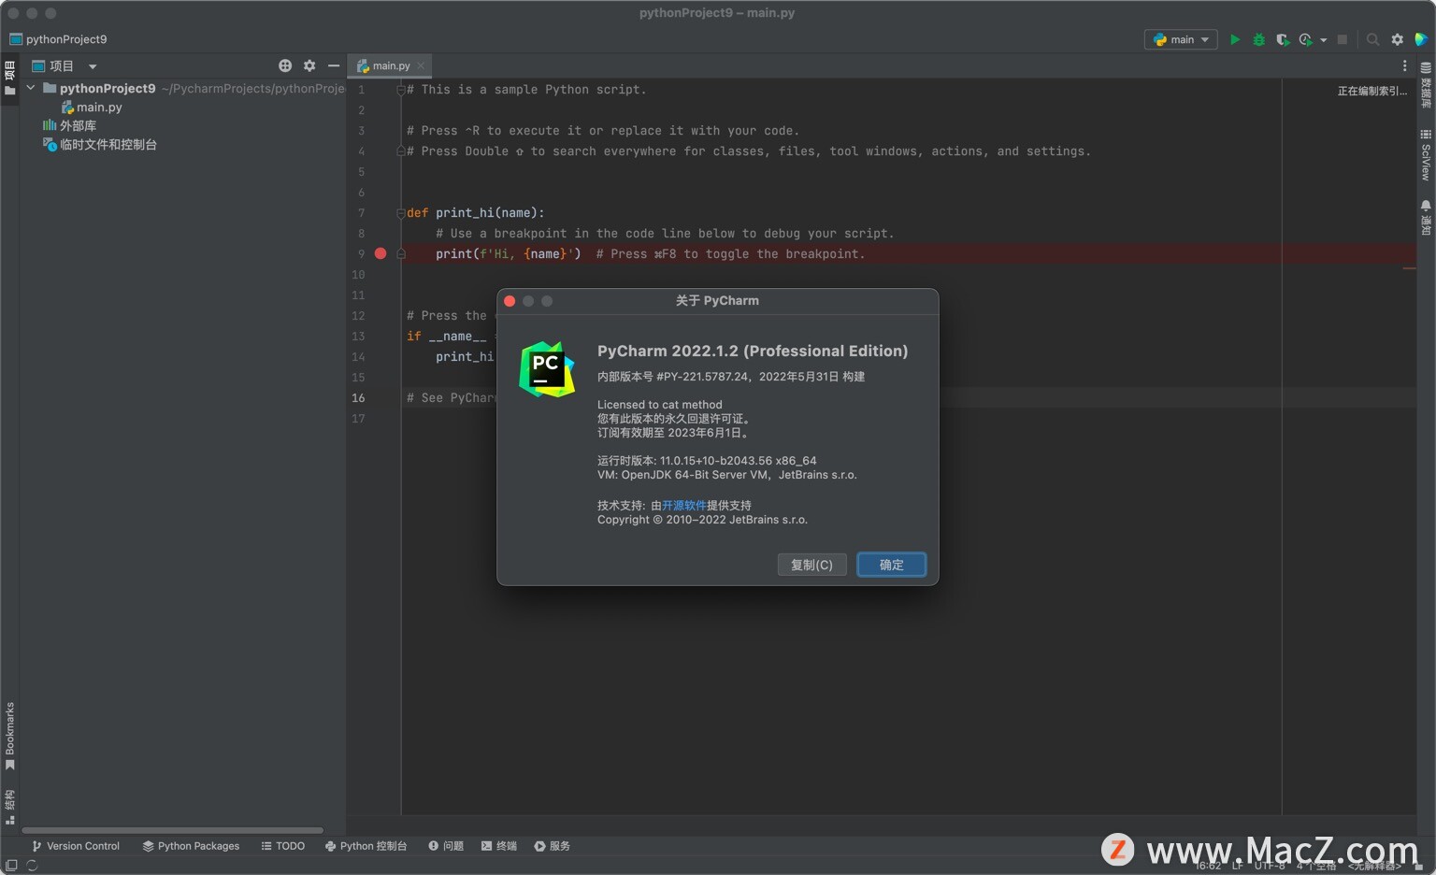Screen dimensions: 1436x875
Task: Click 复制(C) button in About dialog
Action: tap(811, 565)
